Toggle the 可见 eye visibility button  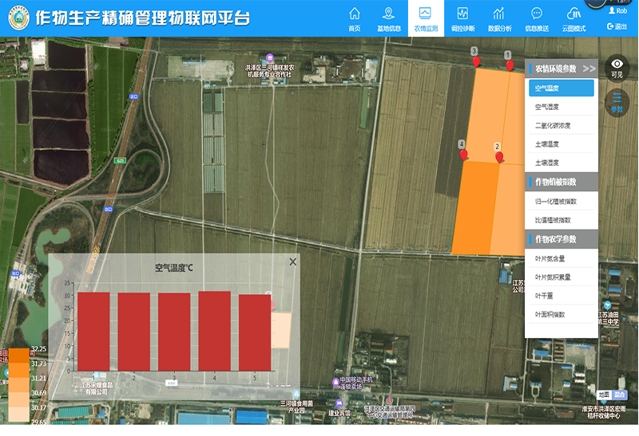click(617, 69)
